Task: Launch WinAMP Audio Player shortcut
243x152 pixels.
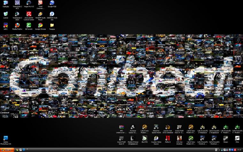Action: coord(40,16)
